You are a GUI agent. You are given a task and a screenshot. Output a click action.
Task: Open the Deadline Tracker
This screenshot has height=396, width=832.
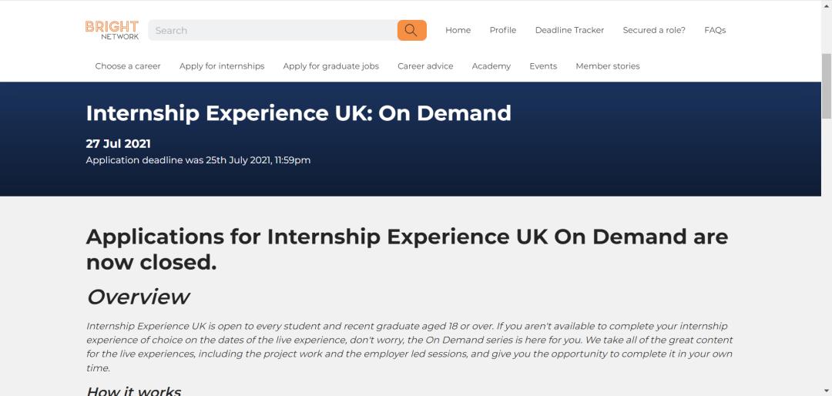[569, 30]
